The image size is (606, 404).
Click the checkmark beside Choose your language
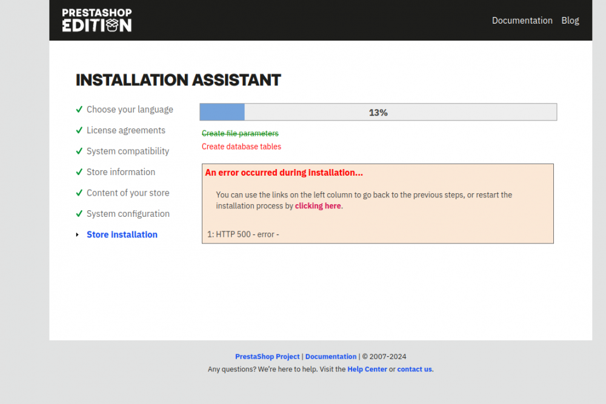pos(79,109)
